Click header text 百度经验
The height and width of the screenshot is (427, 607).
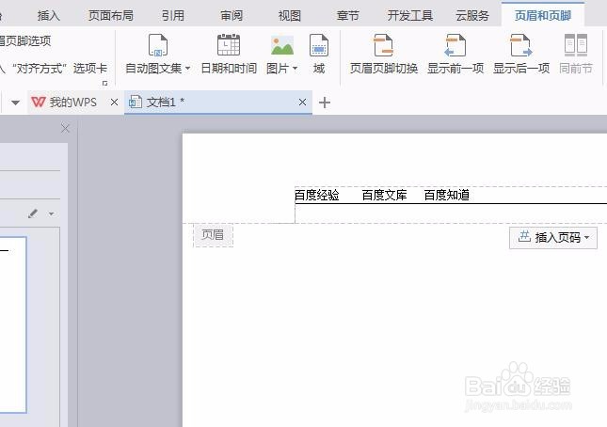point(316,195)
